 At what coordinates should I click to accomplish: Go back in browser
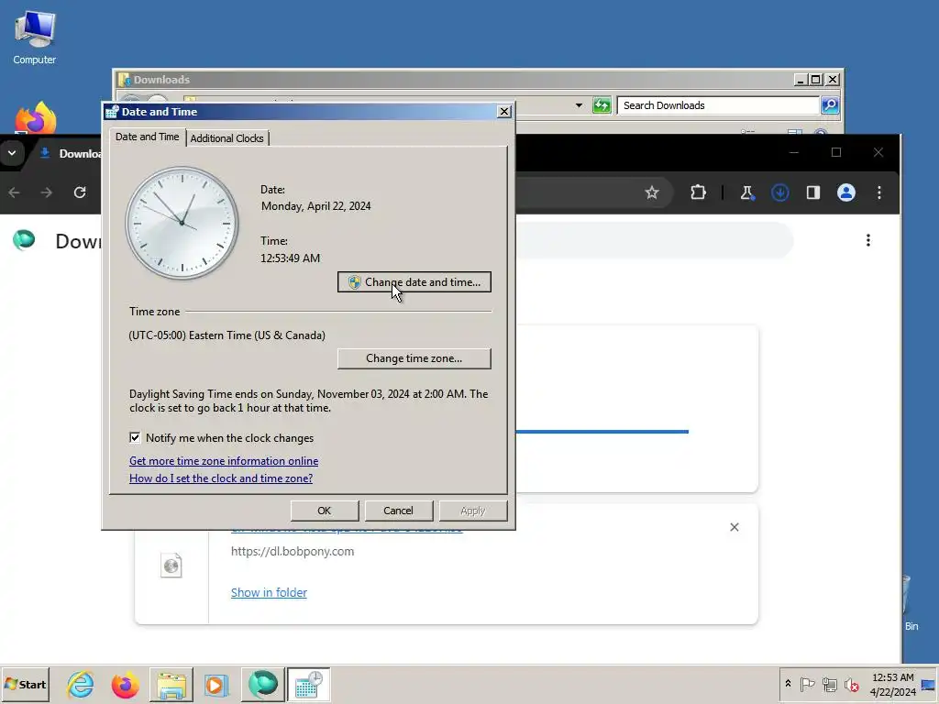click(x=15, y=192)
